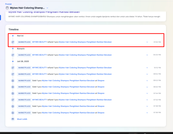Open MYIWE BEAUTY link in 01:02 PM row
This screenshot has height=134, width=173.
pyautogui.click(x=39, y=42)
